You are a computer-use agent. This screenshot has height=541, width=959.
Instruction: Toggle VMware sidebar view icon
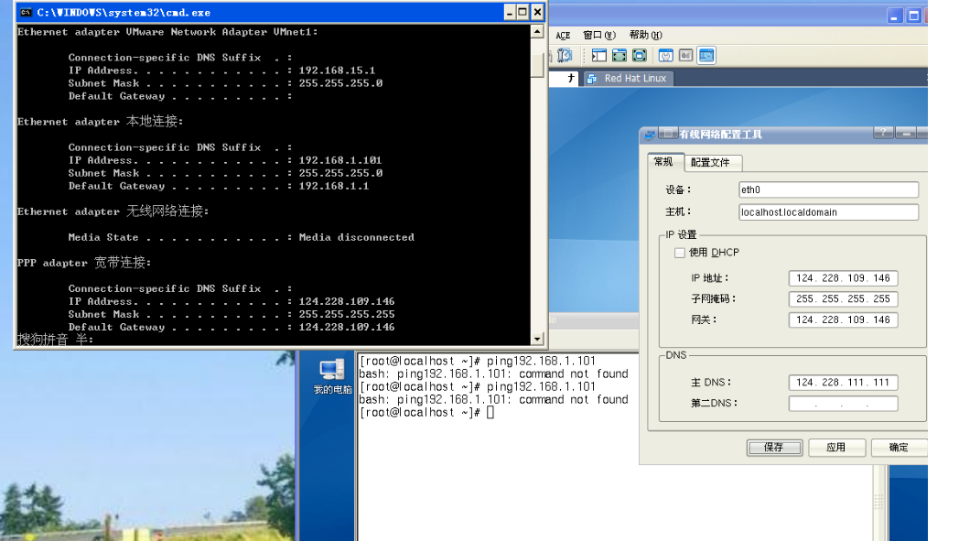[599, 56]
